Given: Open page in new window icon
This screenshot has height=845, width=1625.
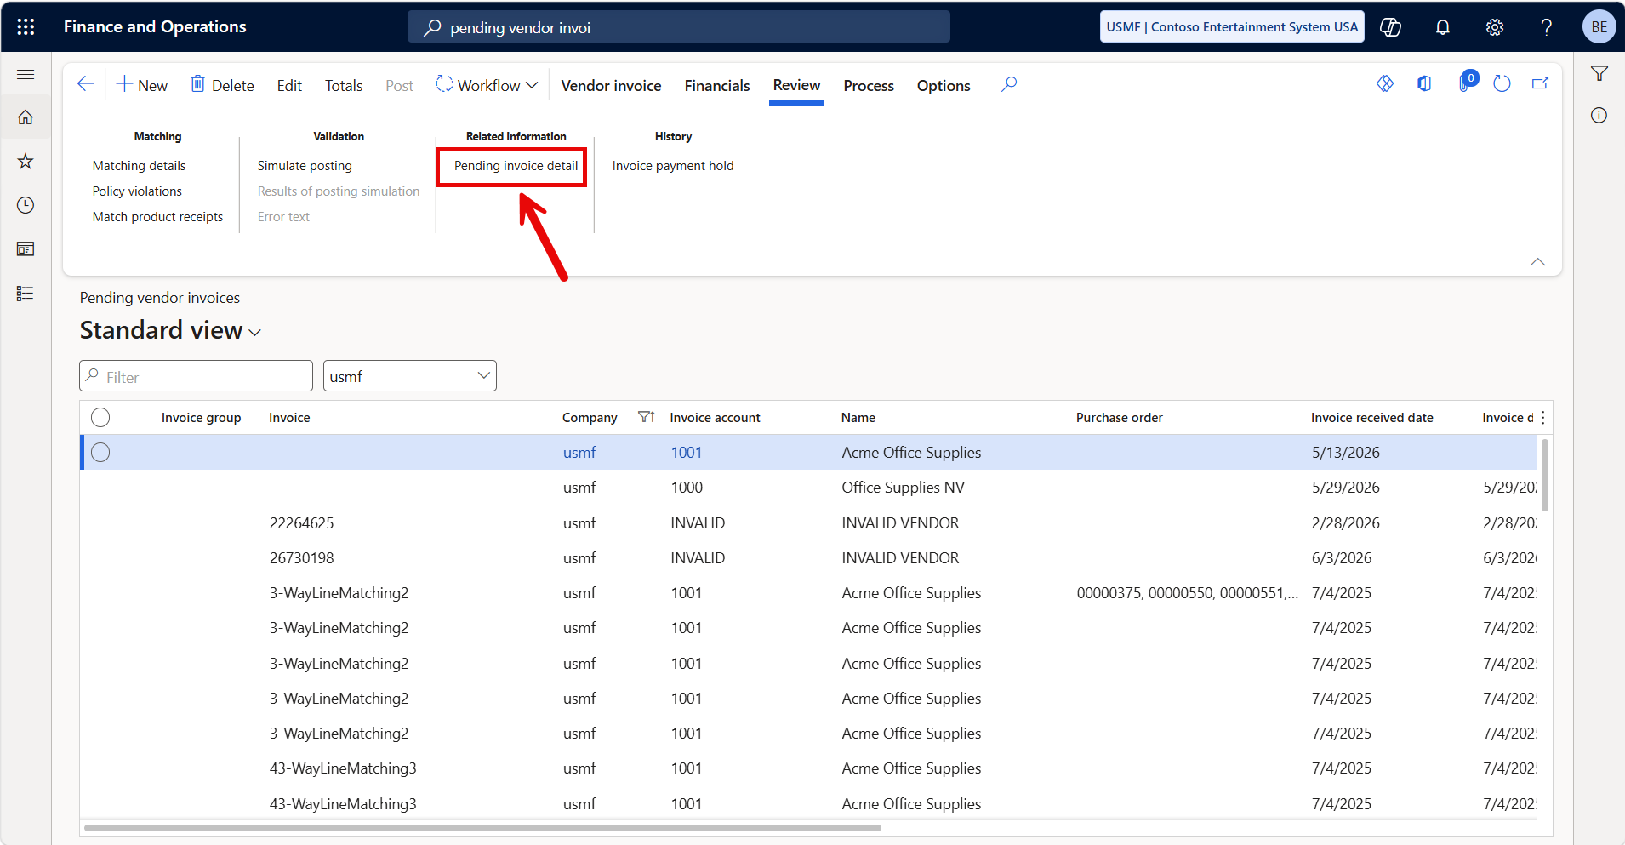Looking at the screenshot, I should (x=1540, y=83).
